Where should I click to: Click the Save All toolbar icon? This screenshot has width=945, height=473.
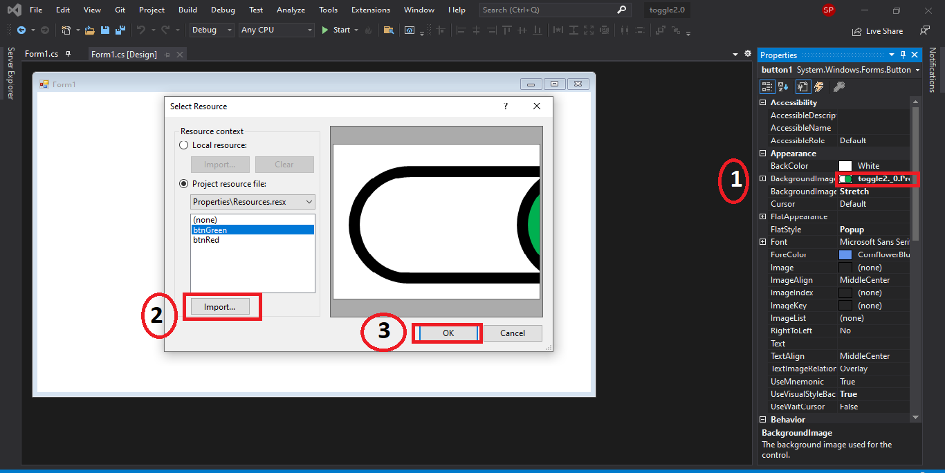[119, 30]
